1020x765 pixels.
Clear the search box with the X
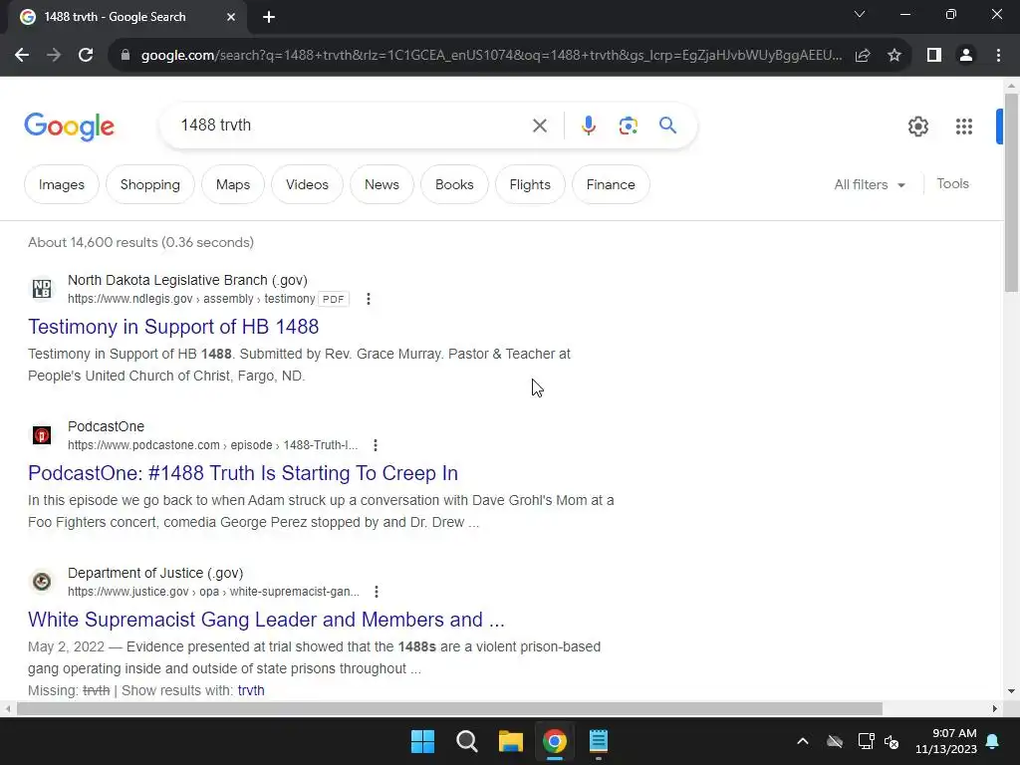[540, 126]
